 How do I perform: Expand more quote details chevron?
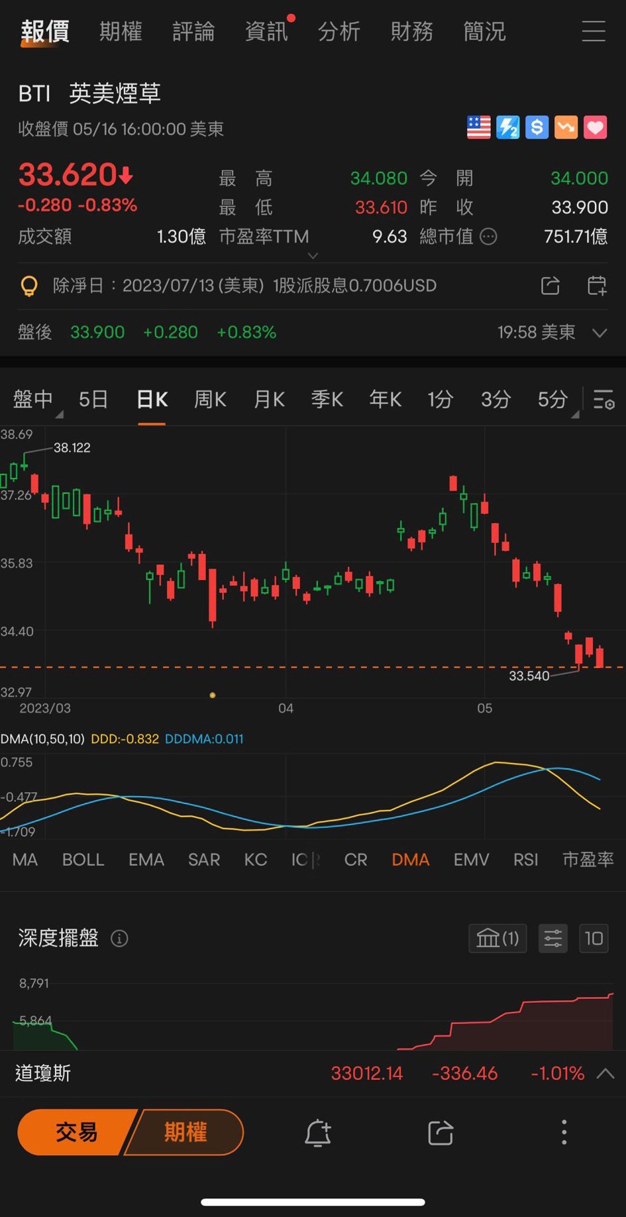click(x=313, y=256)
